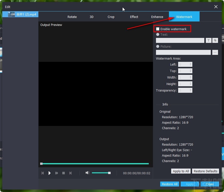224x192 pixels.
Task: Open the text font settings T icon
Action: 209,40
